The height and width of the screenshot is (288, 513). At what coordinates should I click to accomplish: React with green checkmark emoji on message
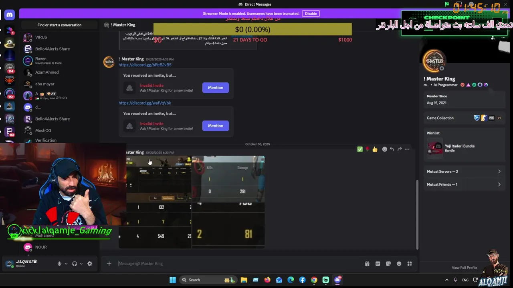click(x=360, y=149)
